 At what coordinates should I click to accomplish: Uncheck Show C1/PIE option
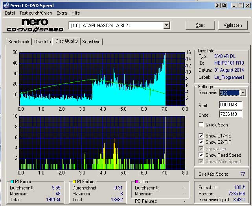[x=201, y=136]
